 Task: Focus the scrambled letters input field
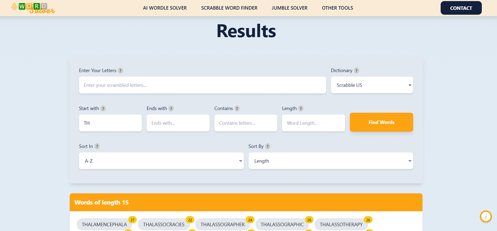click(202, 85)
